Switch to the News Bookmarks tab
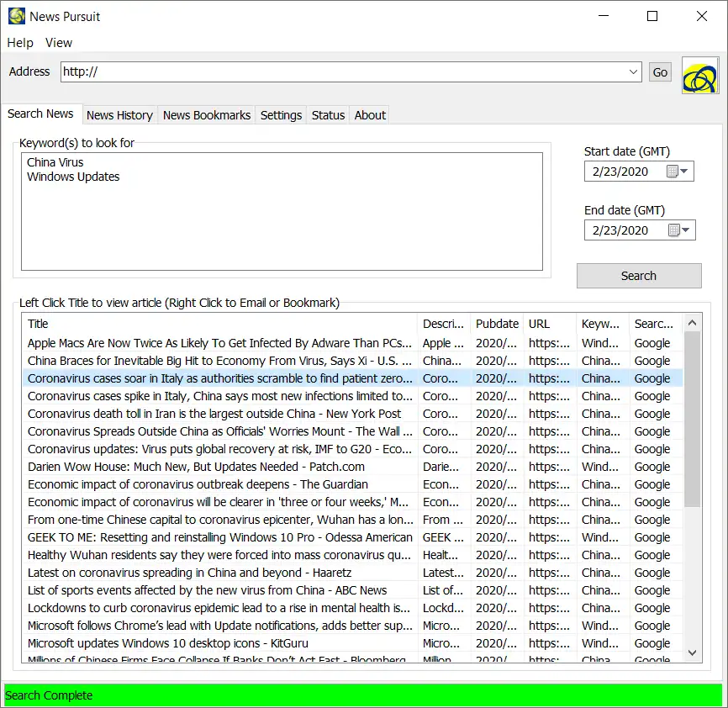The width and height of the screenshot is (728, 708). pyautogui.click(x=207, y=115)
